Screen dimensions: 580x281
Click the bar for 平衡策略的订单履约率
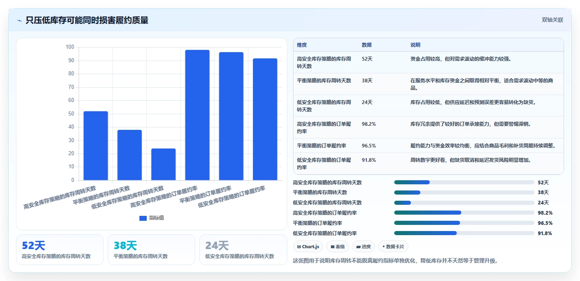coord(231,116)
